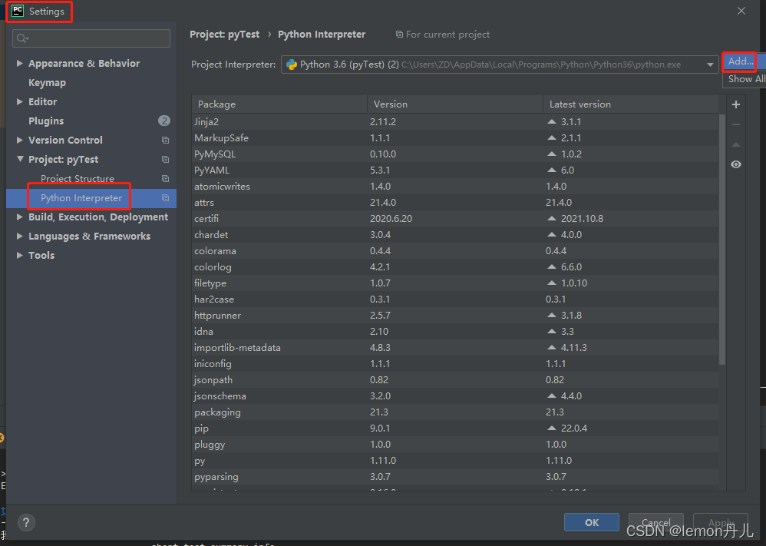Select the chardet package row
Viewport: 766px width, 546px height.
pyautogui.click(x=455, y=235)
